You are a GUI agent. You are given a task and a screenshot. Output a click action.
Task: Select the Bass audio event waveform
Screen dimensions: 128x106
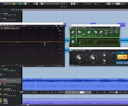click(77, 81)
